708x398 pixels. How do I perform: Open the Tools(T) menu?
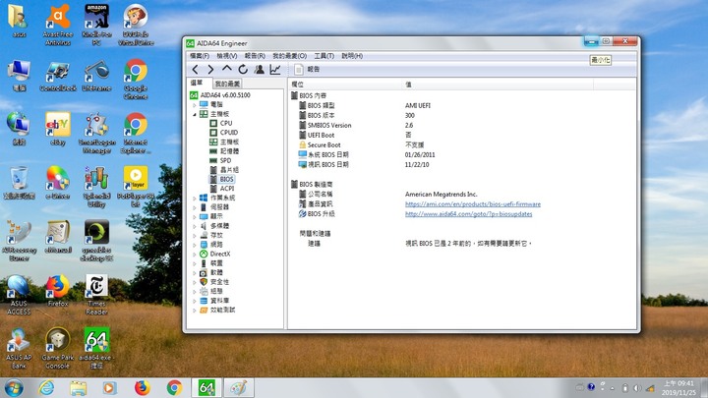324,56
